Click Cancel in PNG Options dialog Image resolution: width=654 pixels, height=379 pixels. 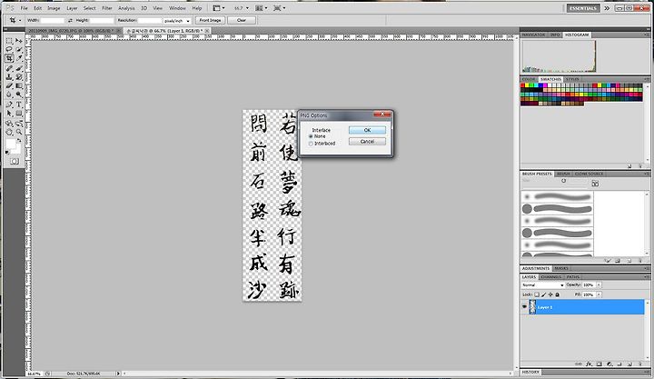pyautogui.click(x=367, y=142)
